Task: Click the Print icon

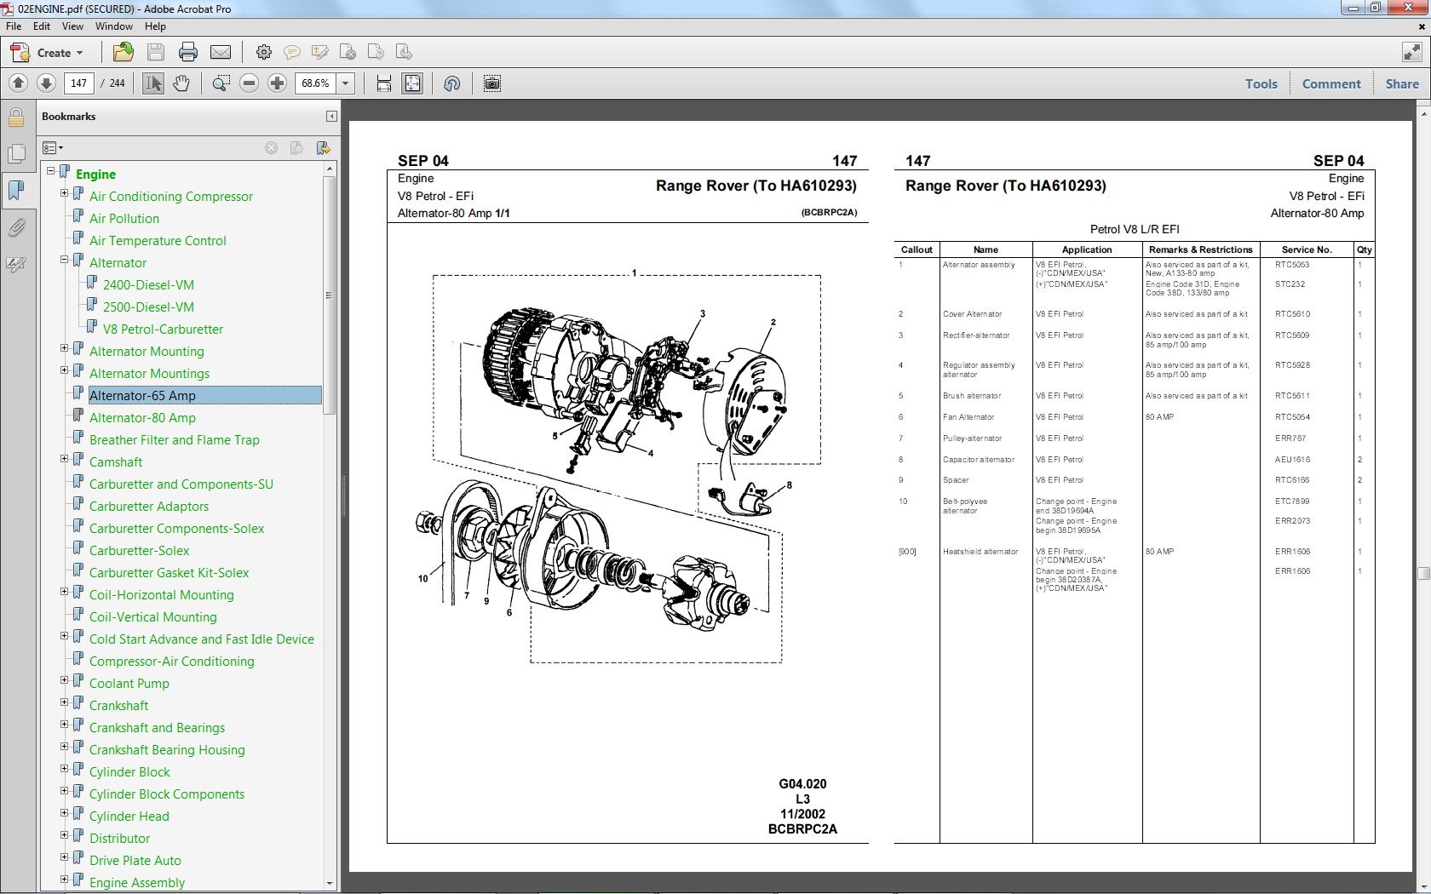Action: (188, 53)
